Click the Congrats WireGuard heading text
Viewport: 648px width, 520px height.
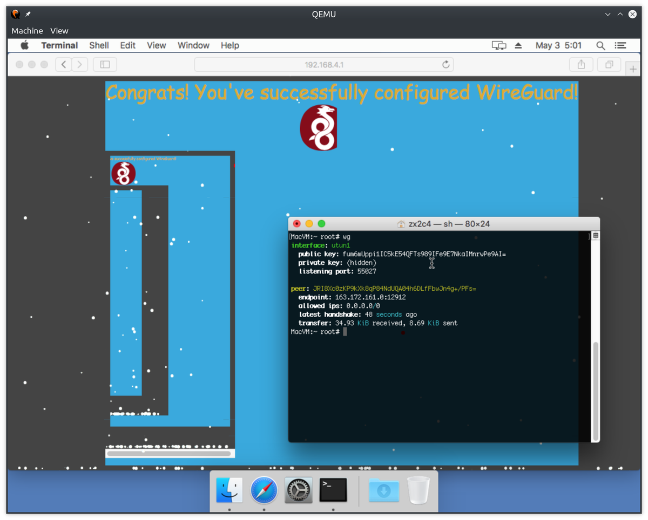click(342, 92)
